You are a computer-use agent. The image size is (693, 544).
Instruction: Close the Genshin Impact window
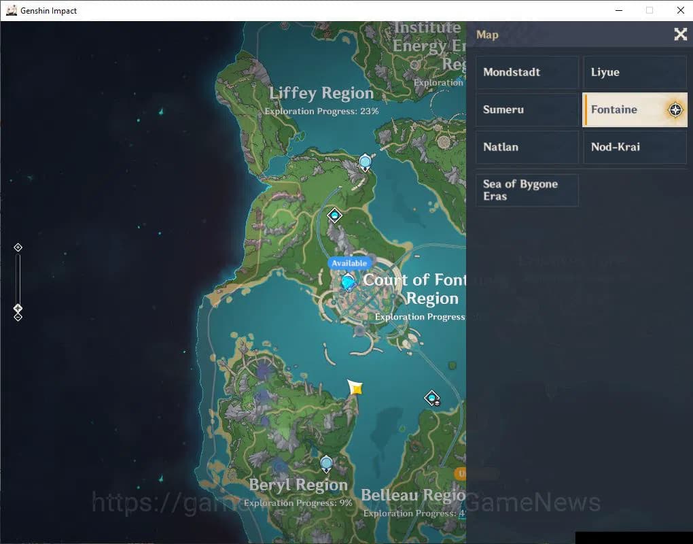coord(681,10)
